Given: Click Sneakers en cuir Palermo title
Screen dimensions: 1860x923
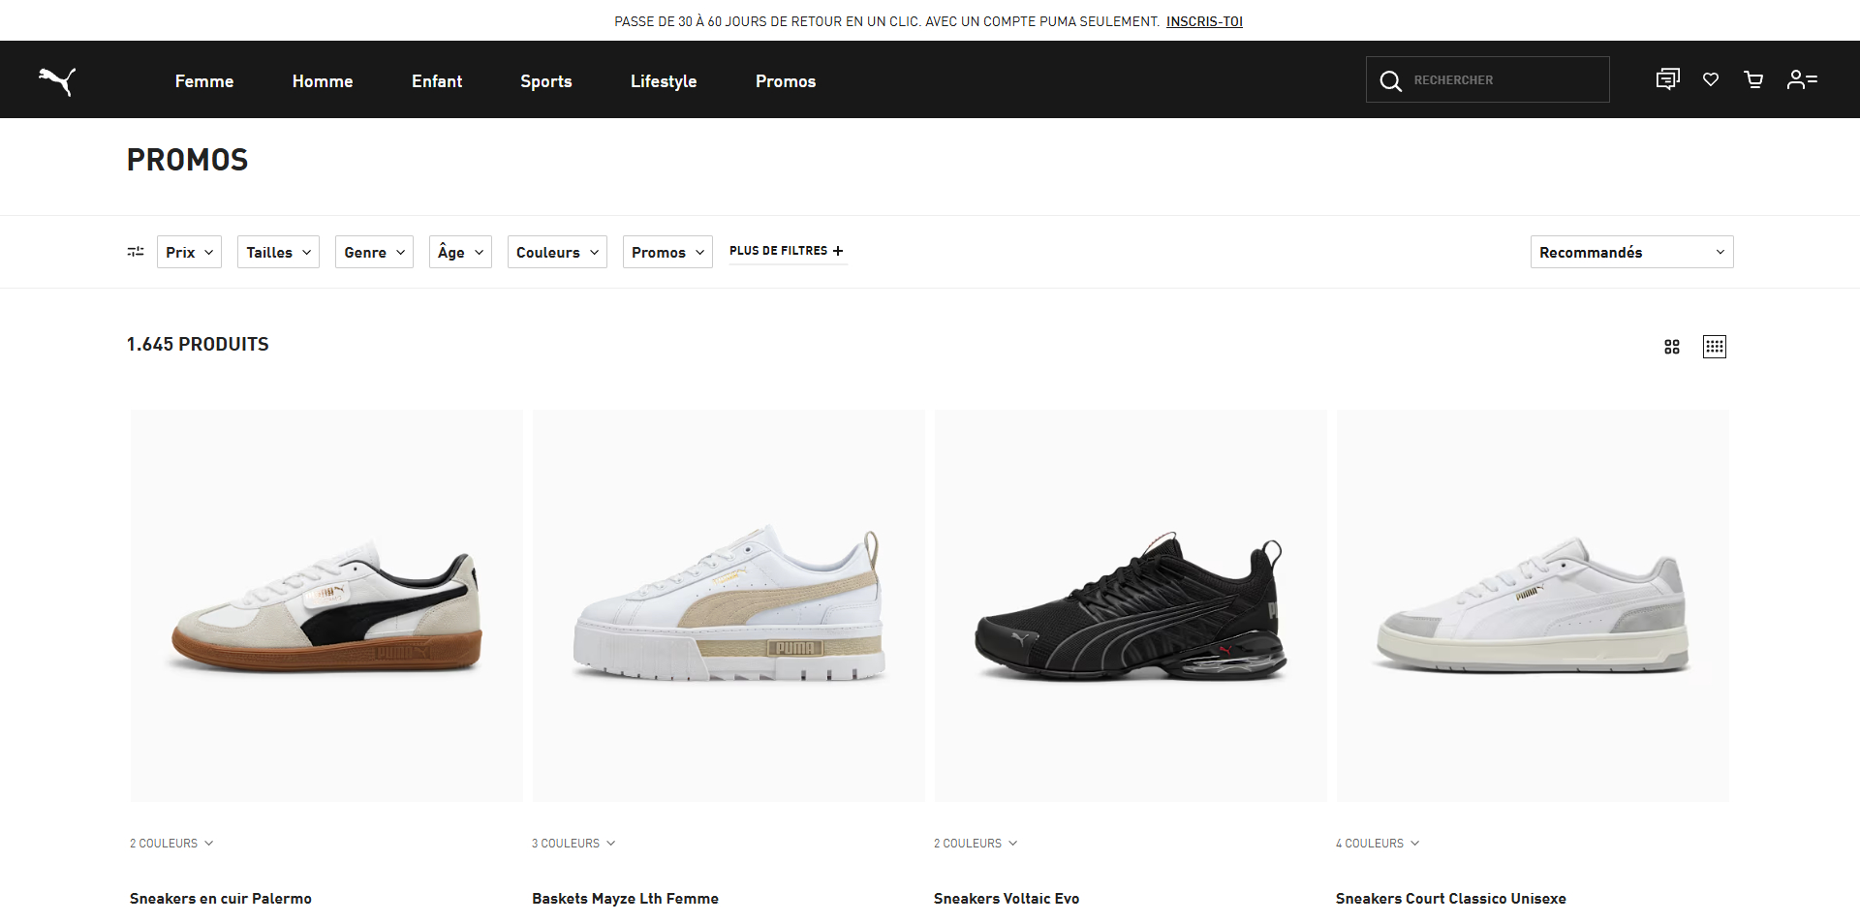Looking at the screenshot, I should [x=221, y=899].
